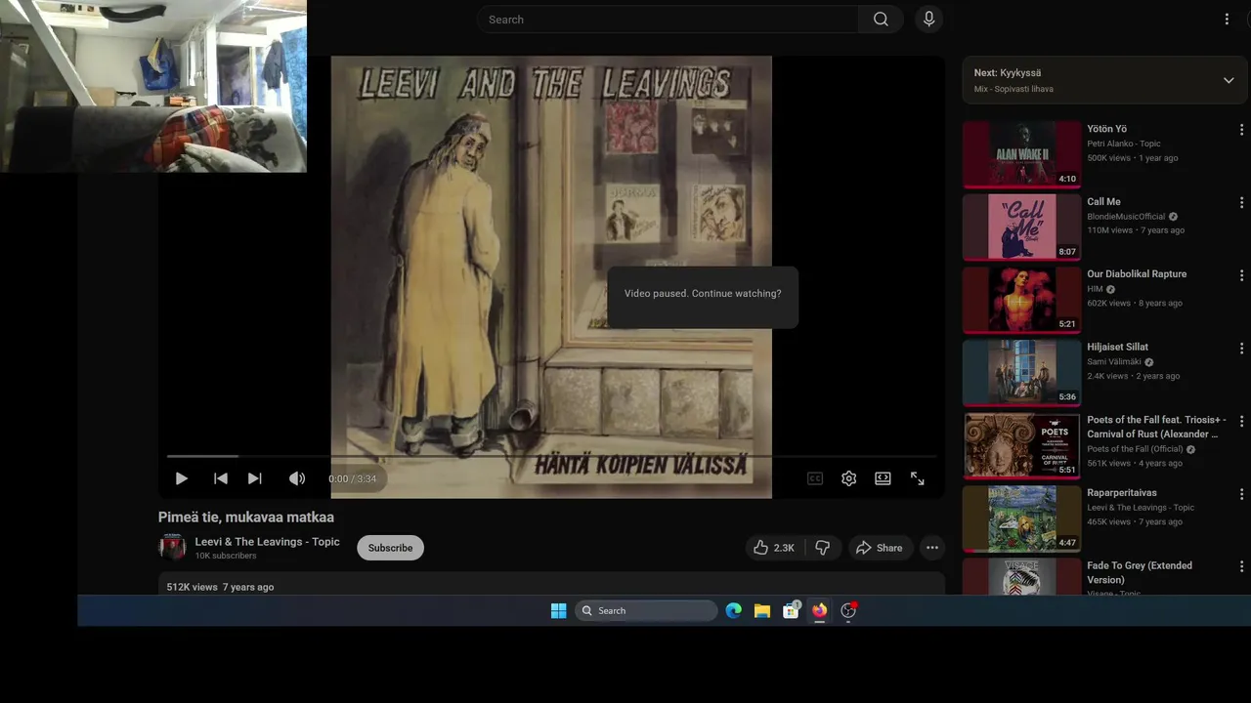
Task: Open the player settings gear
Action: pyautogui.click(x=849, y=478)
